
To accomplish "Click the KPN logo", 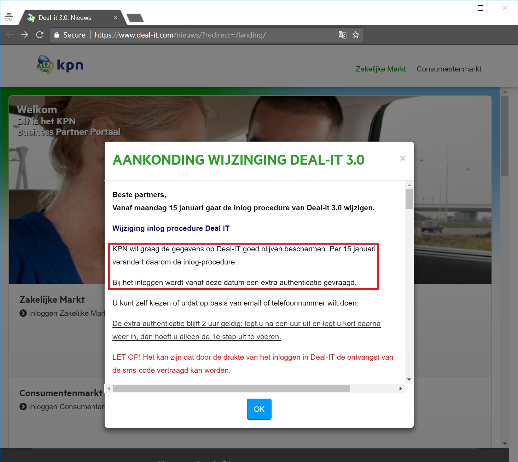I will click(x=60, y=65).
